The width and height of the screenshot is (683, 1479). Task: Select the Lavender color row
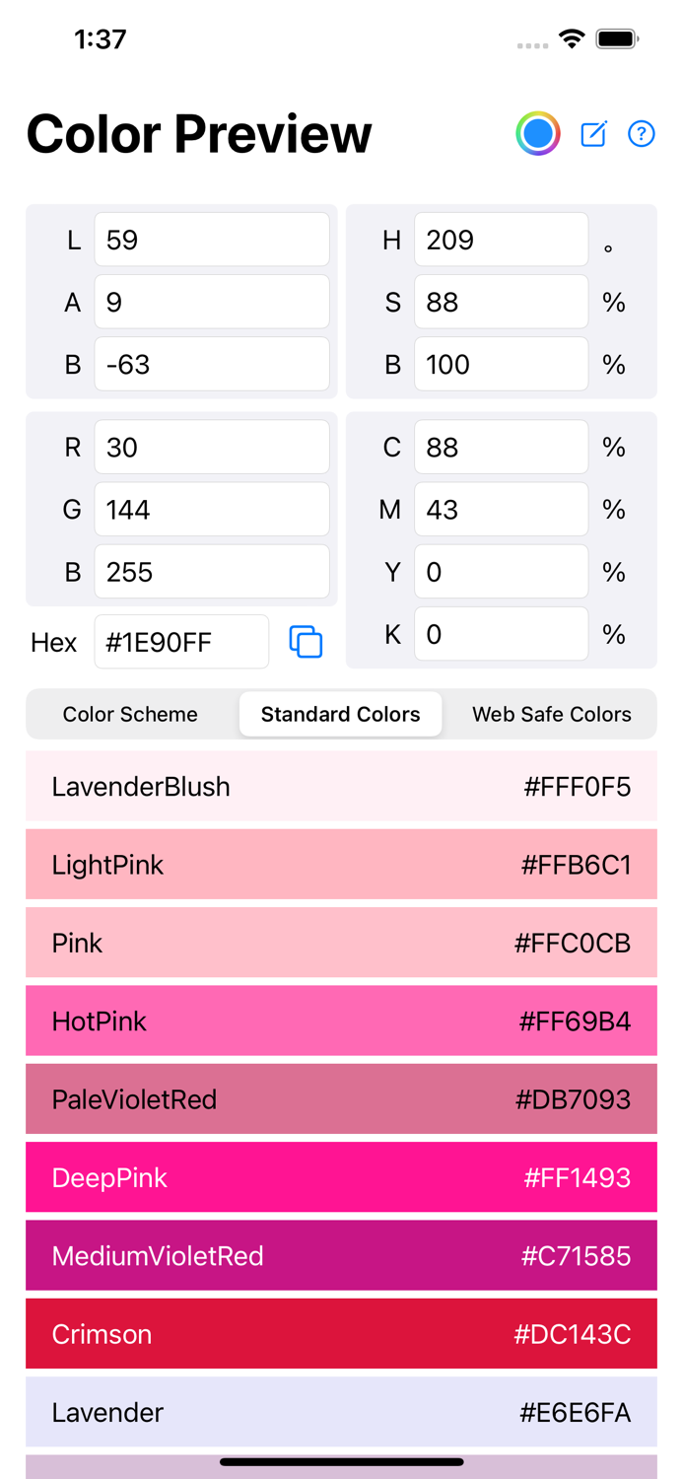point(340,1412)
